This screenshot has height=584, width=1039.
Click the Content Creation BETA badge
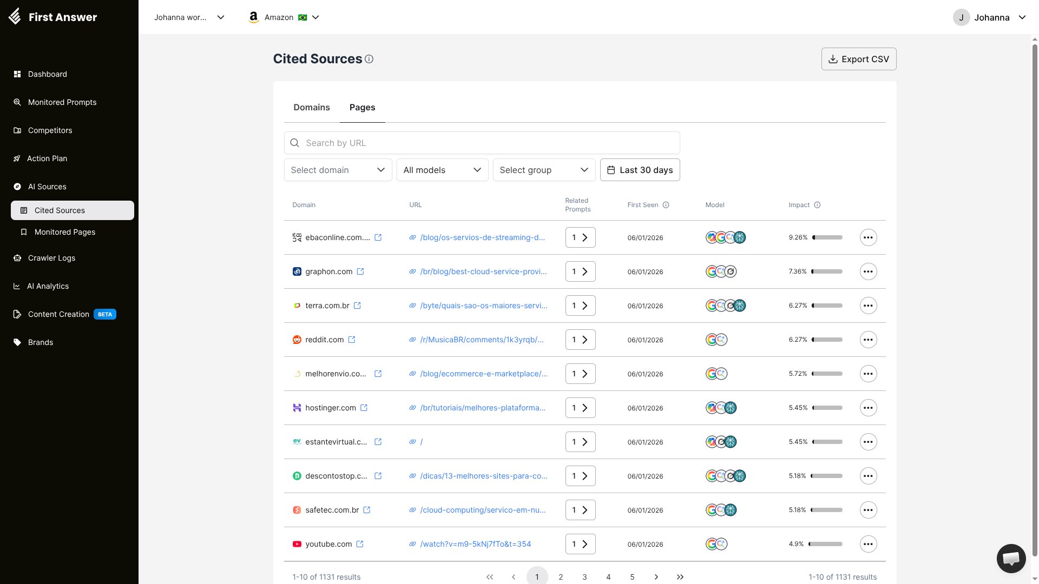105,314
